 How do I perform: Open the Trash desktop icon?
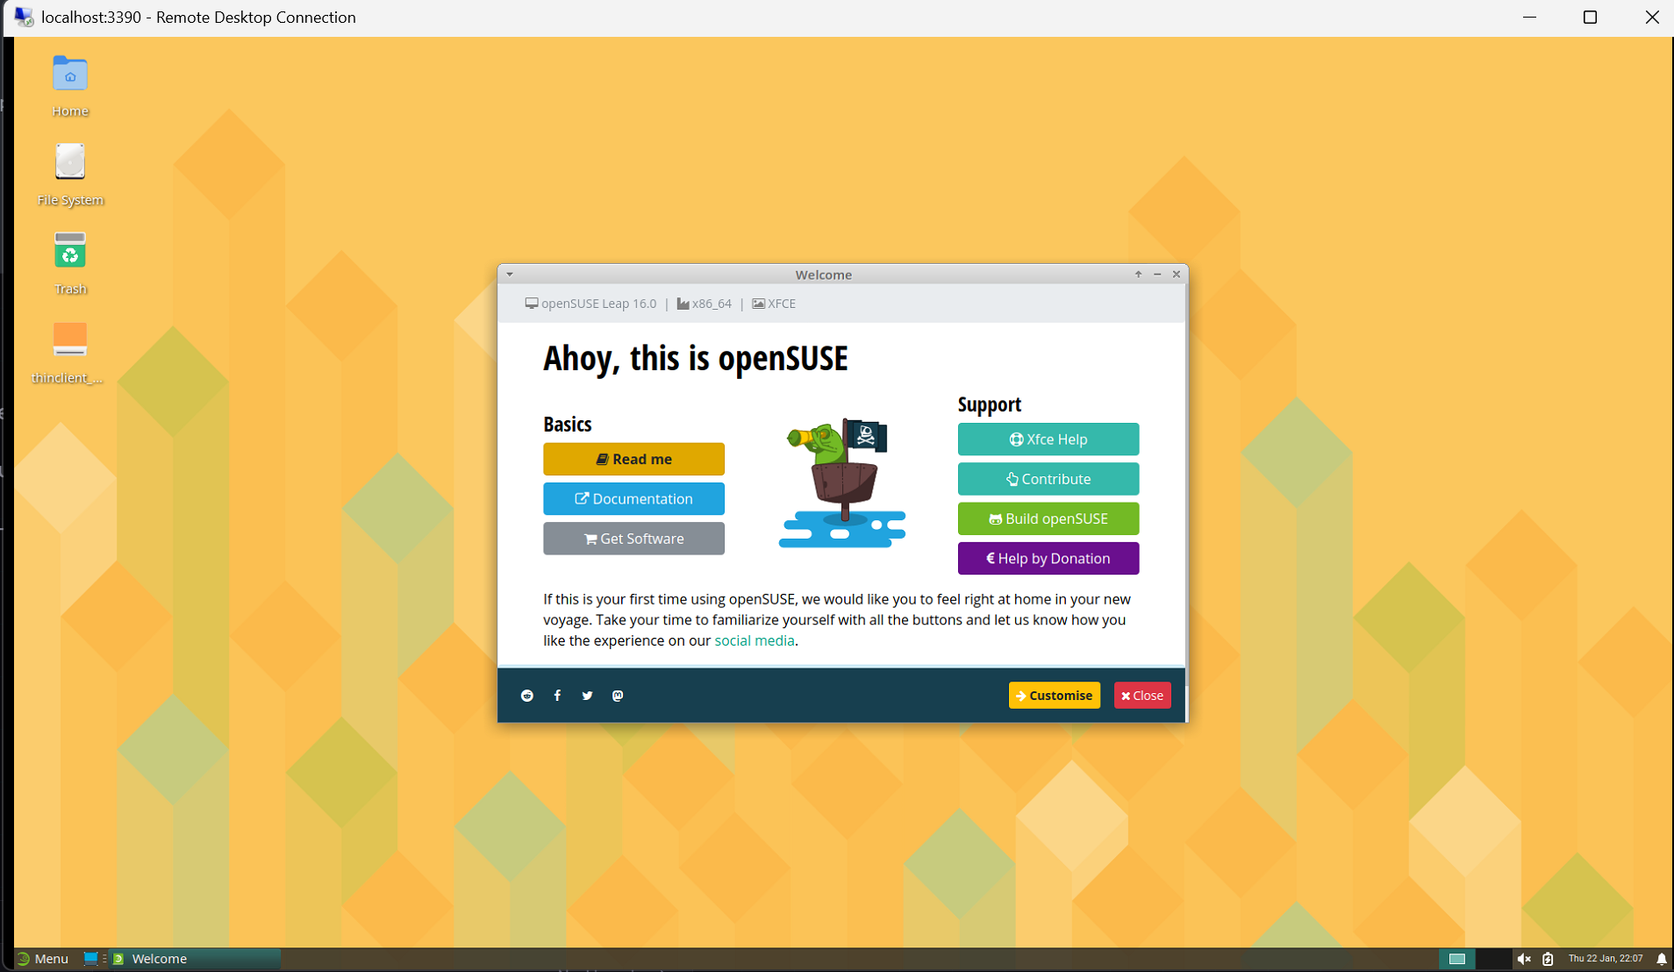pos(70,253)
